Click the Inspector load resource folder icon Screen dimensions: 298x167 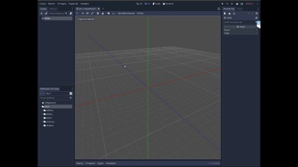pos(230,13)
